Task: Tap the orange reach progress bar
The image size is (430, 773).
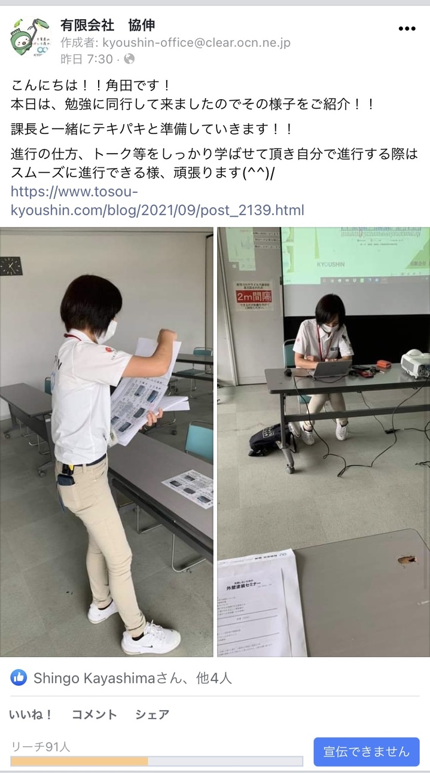Action: pos(157,761)
